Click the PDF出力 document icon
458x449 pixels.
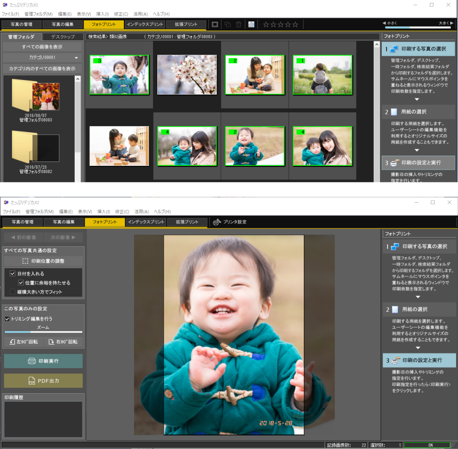point(32,381)
